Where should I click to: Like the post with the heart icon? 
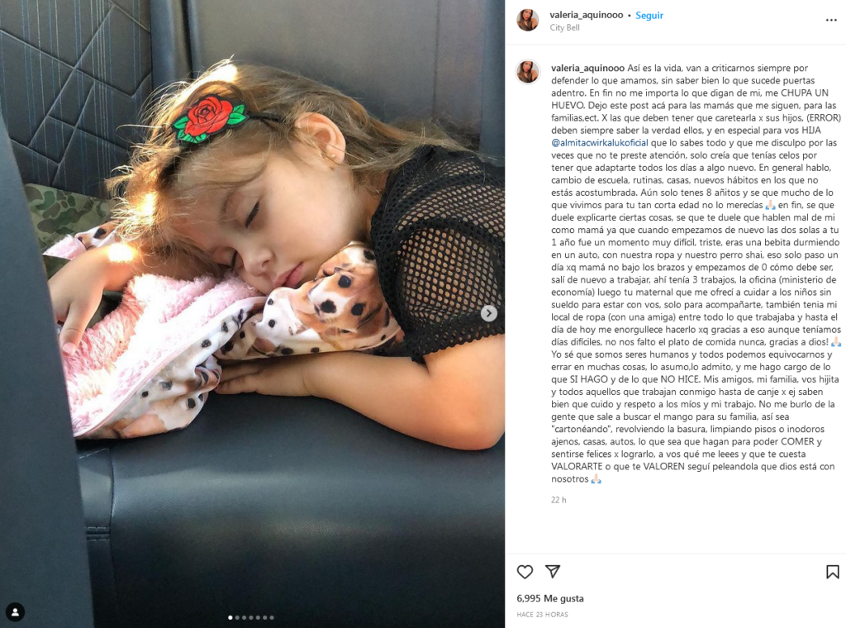(525, 572)
